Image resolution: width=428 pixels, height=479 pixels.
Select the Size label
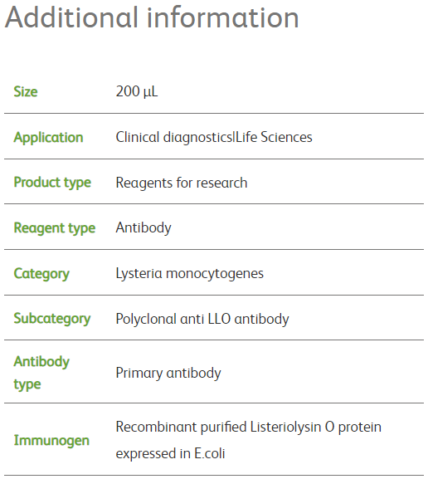point(26,91)
